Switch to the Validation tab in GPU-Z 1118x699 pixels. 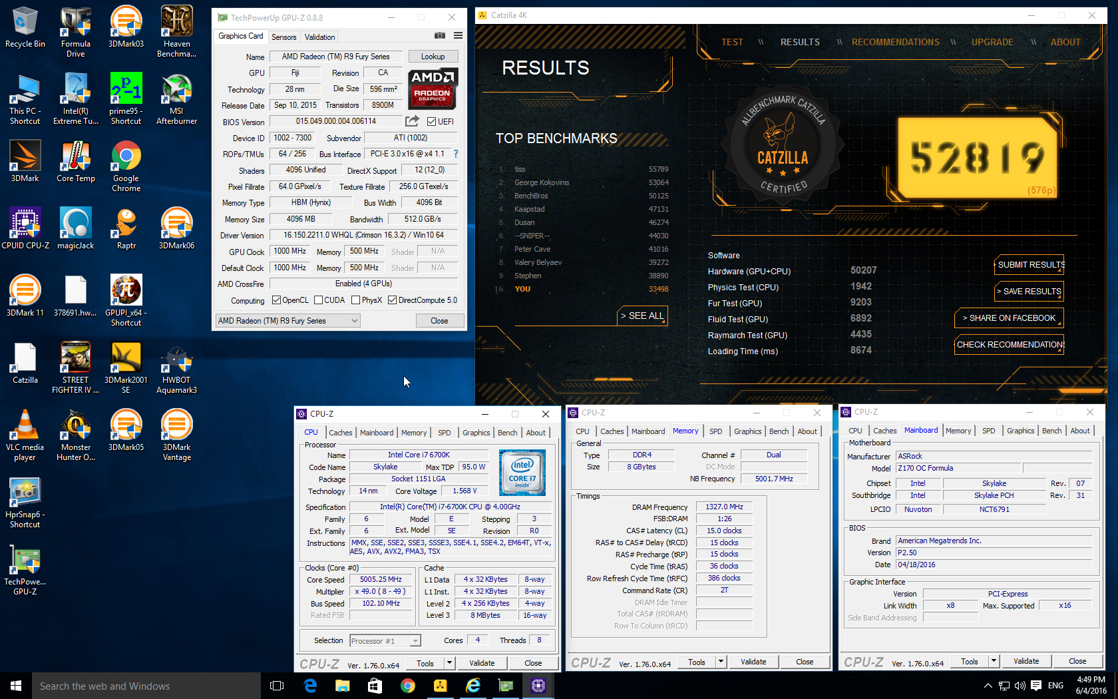tap(319, 37)
